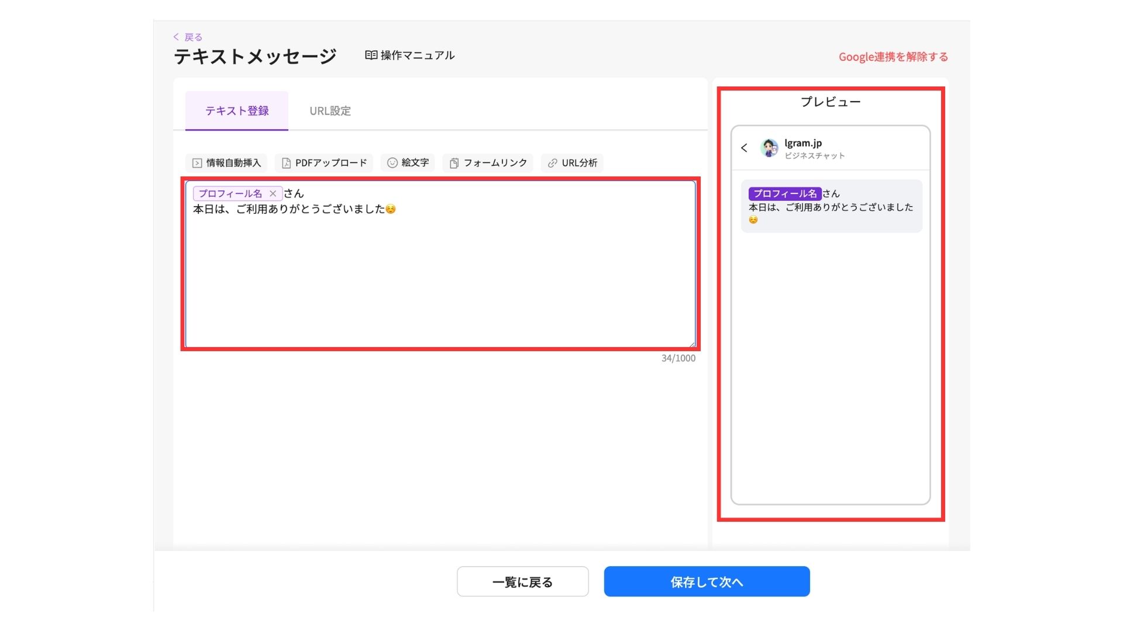Click the 一覧に戻る button
This screenshot has width=1123, height=631.
pyautogui.click(x=522, y=581)
